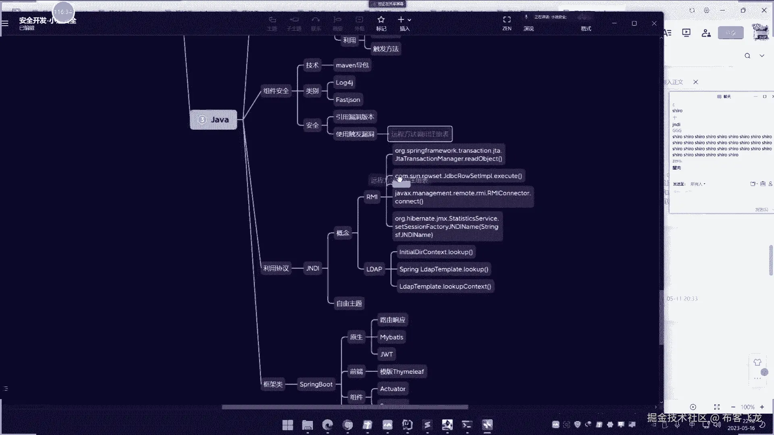This screenshot has width=774, height=435.
Task: Click the 发送(S) send button
Action: click(761, 209)
